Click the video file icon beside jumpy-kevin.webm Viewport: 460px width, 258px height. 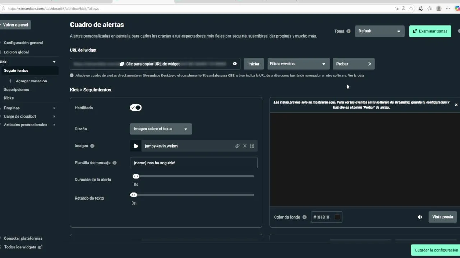[x=135, y=146]
